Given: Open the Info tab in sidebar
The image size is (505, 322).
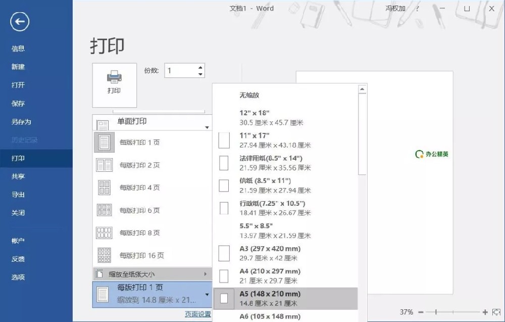Looking at the screenshot, I should coord(18,49).
